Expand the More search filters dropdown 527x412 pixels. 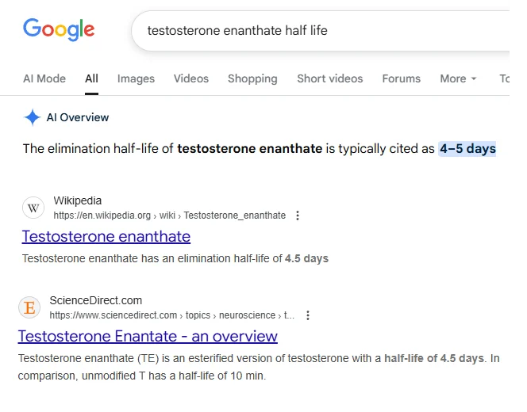pos(459,78)
